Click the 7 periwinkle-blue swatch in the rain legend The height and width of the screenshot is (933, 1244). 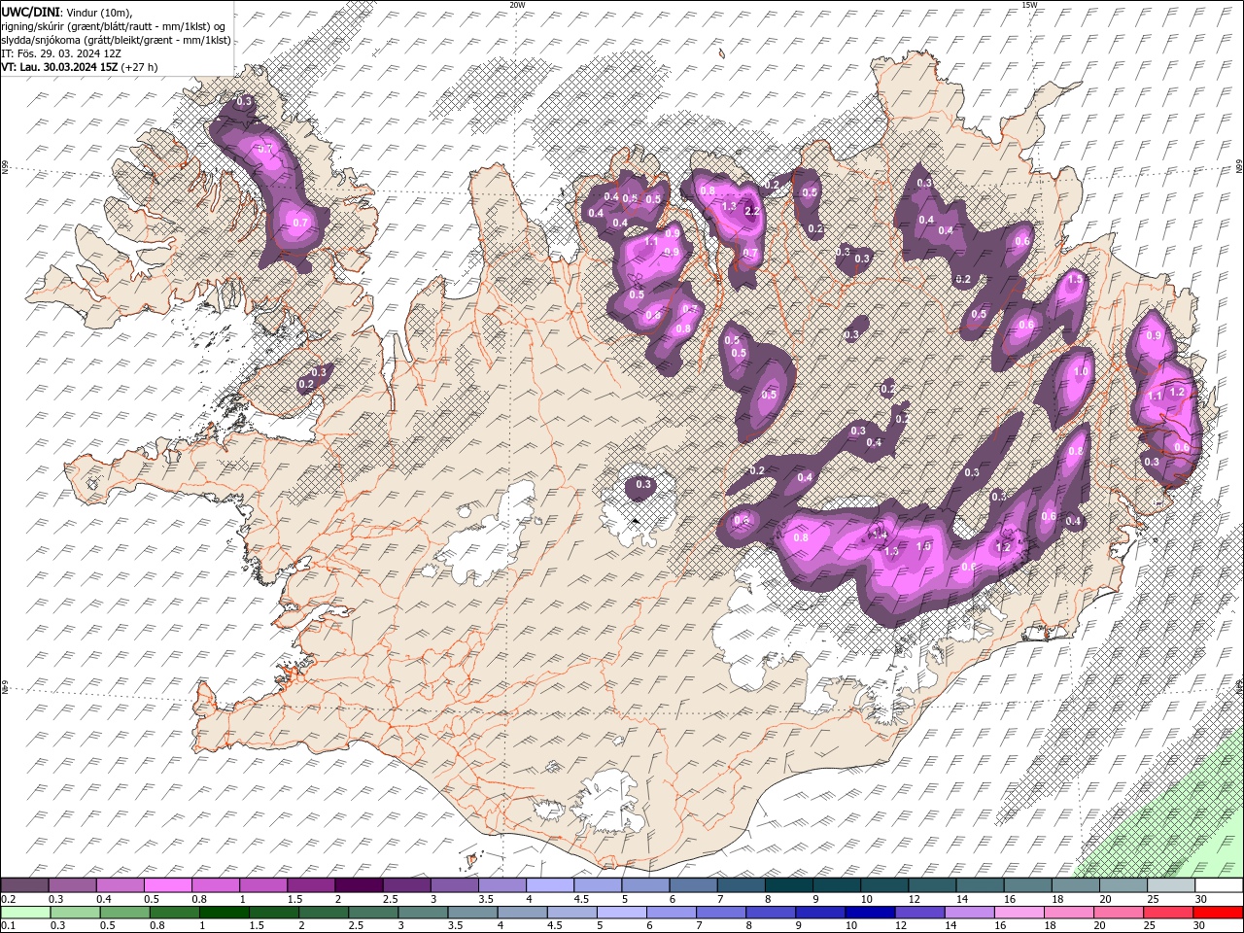[720, 913]
